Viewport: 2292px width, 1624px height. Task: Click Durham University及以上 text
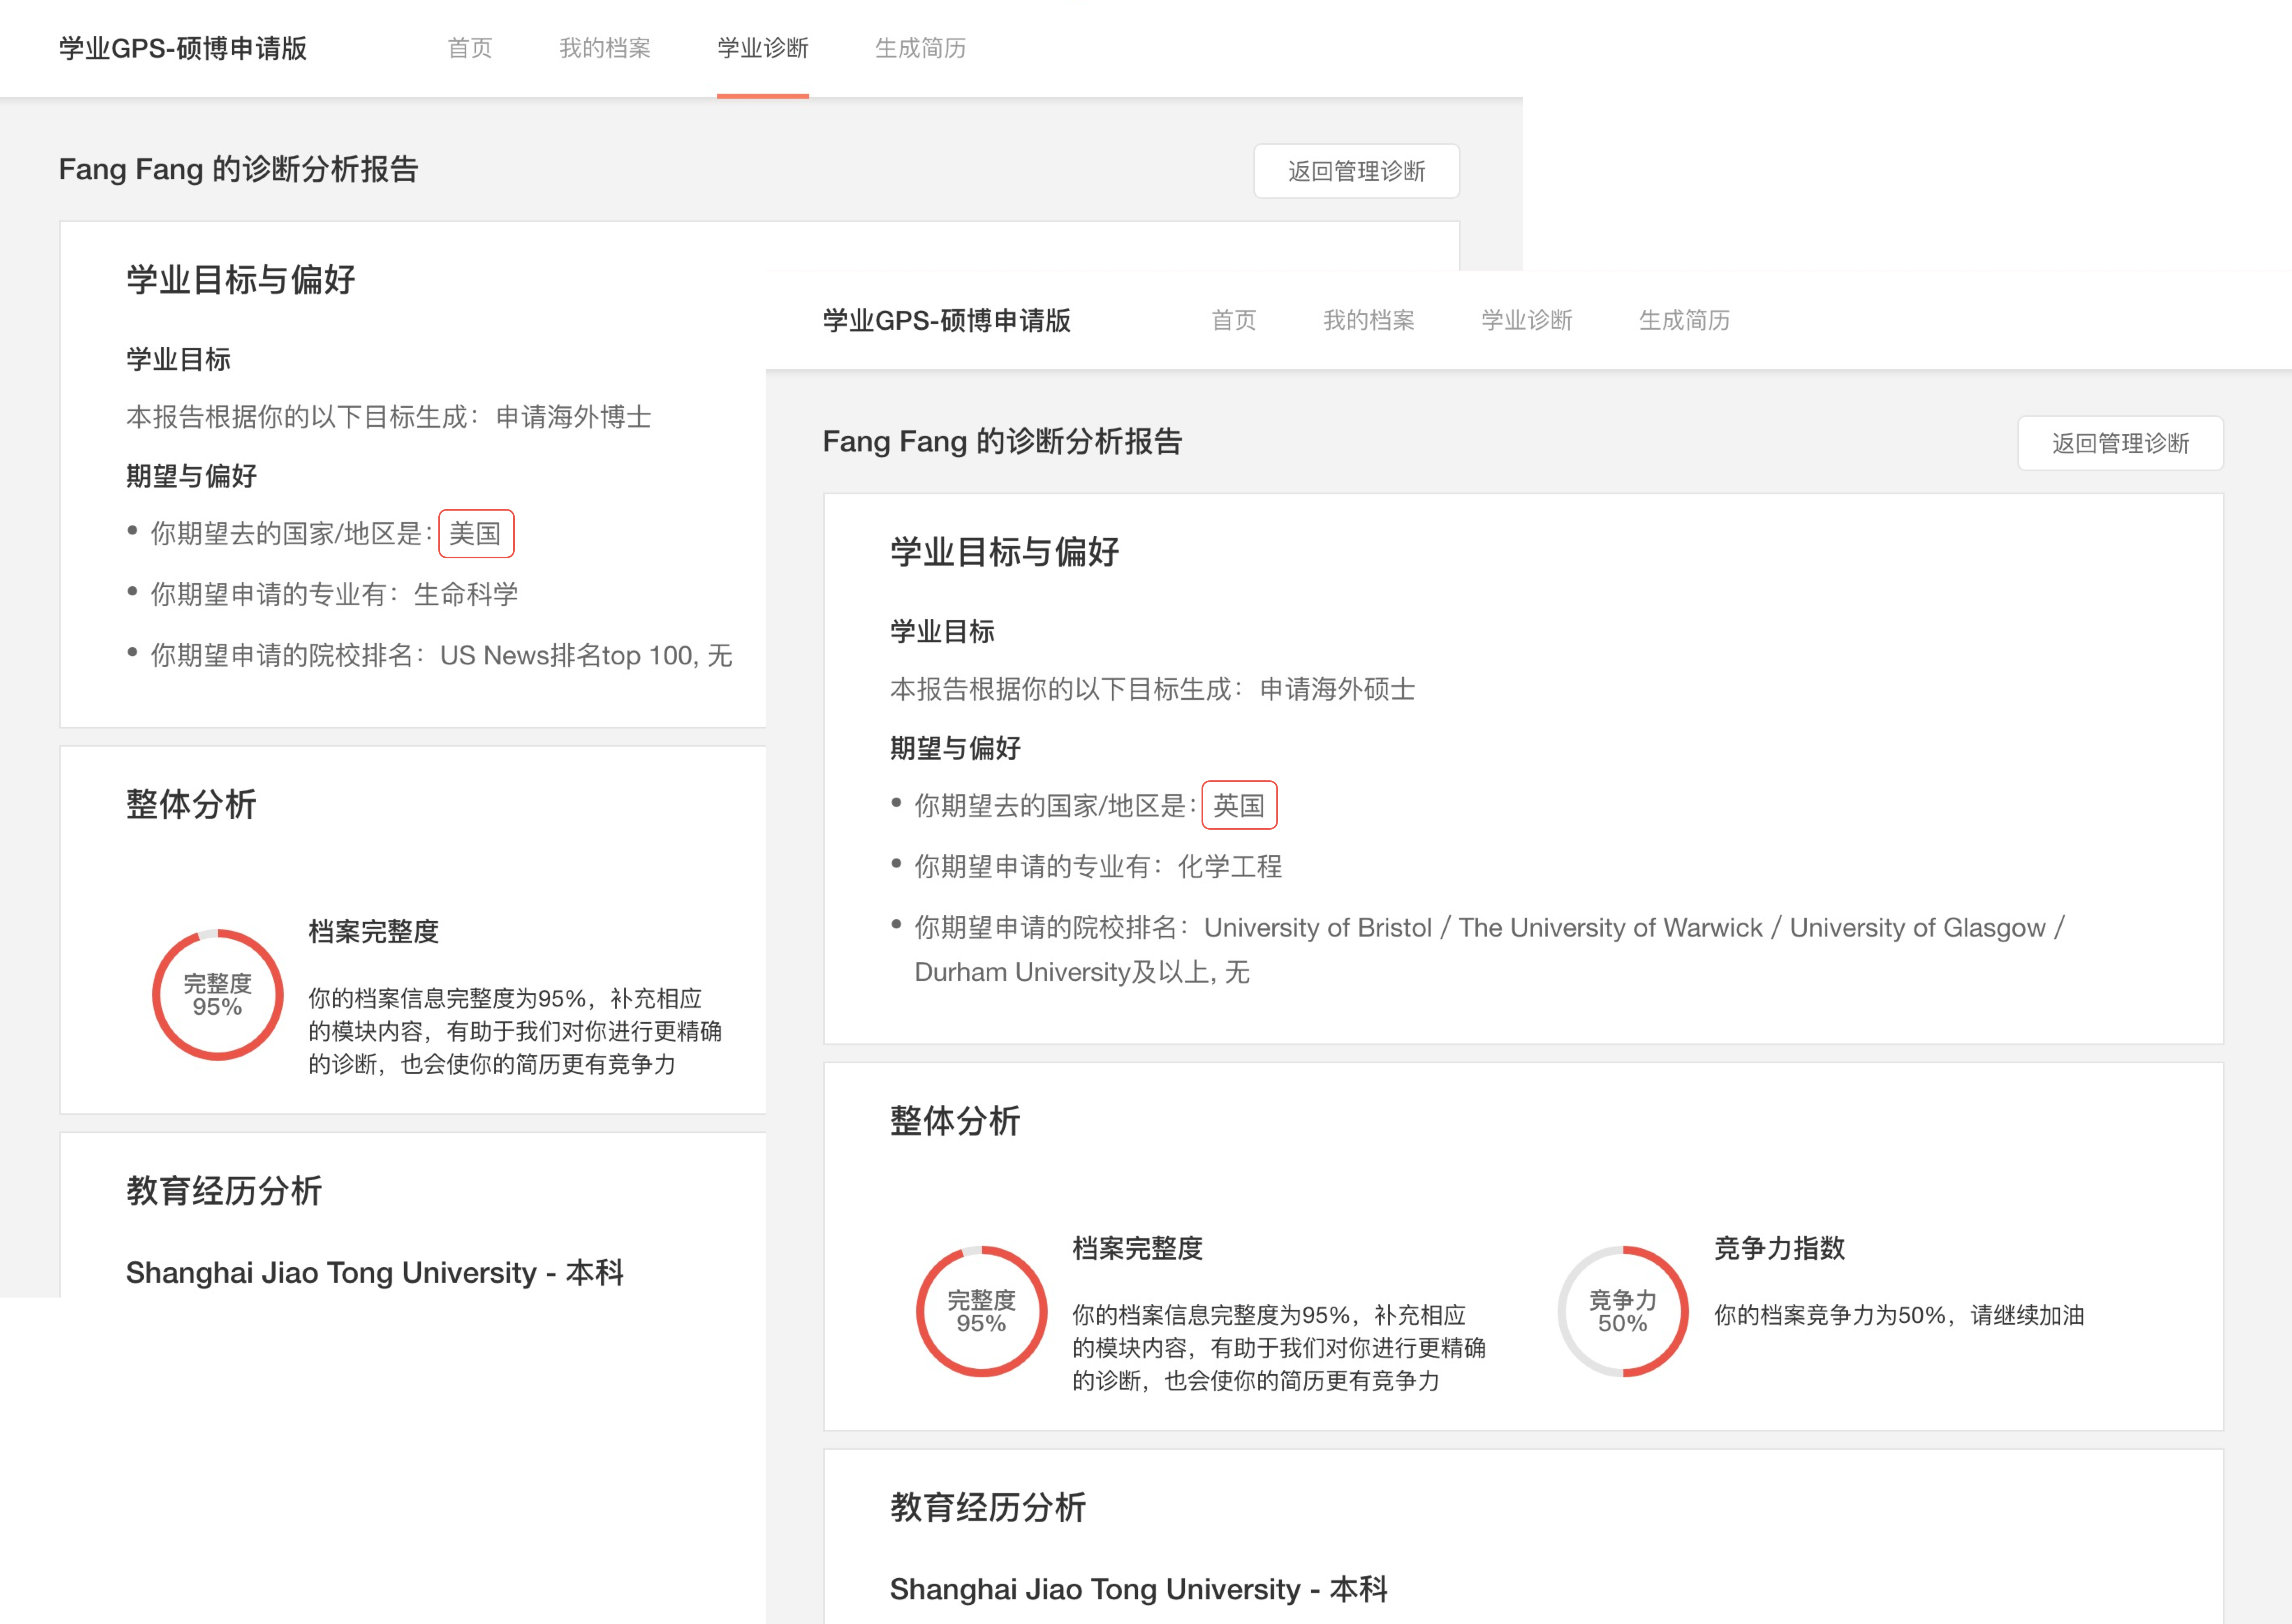pyautogui.click(x=1062, y=972)
